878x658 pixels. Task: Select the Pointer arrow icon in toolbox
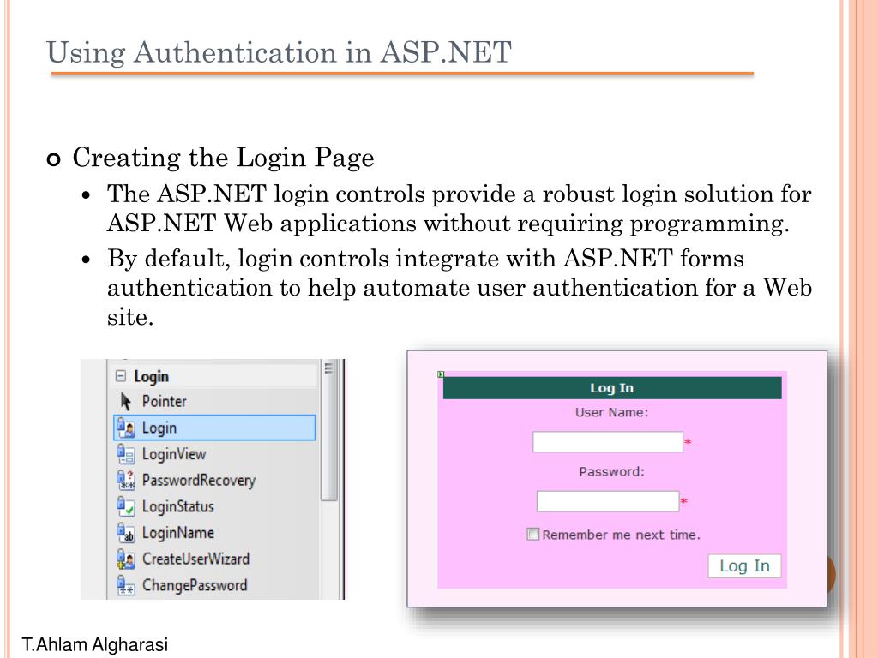(x=125, y=401)
